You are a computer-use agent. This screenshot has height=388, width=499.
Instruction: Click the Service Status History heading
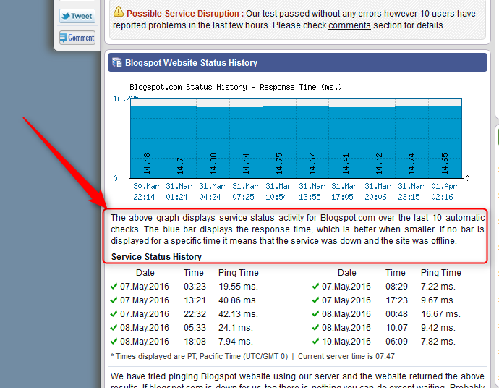pyautogui.click(x=156, y=256)
